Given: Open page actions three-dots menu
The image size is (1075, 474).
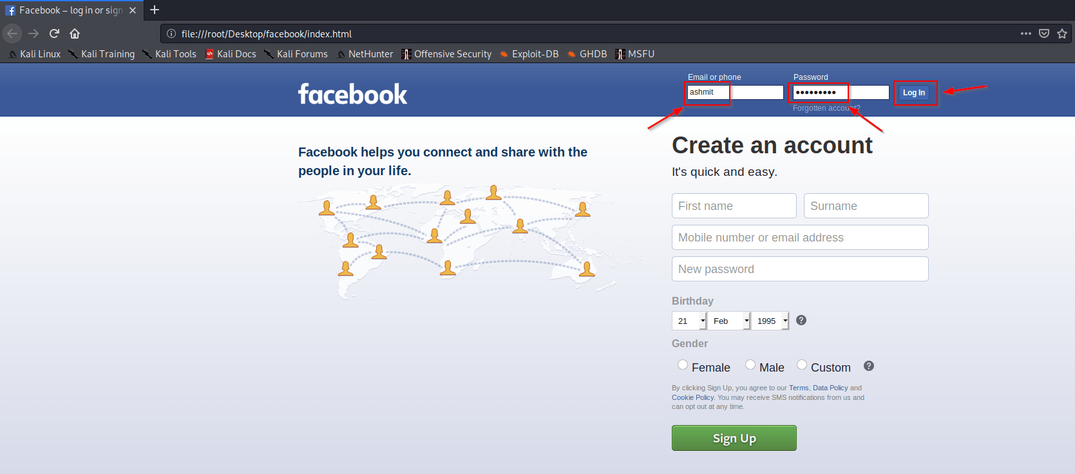Looking at the screenshot, I should click(1026, 33).
